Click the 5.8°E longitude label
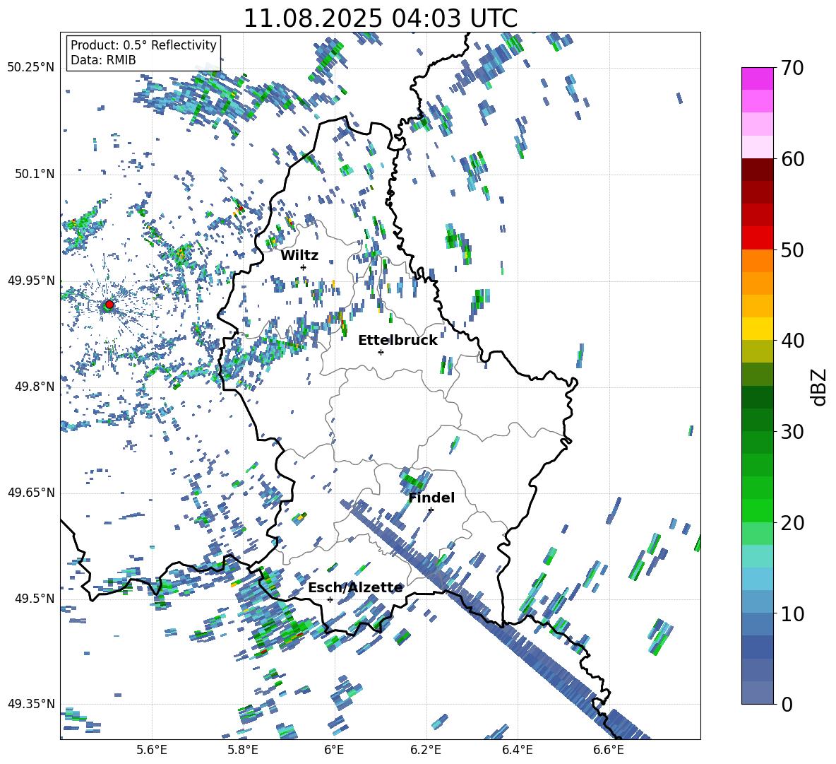 point(243,750)
